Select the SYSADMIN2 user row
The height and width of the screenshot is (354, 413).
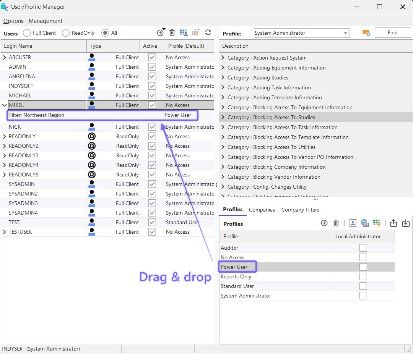[x=23, y=194]
